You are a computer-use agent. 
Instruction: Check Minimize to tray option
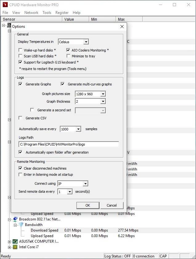click(68, 56)
